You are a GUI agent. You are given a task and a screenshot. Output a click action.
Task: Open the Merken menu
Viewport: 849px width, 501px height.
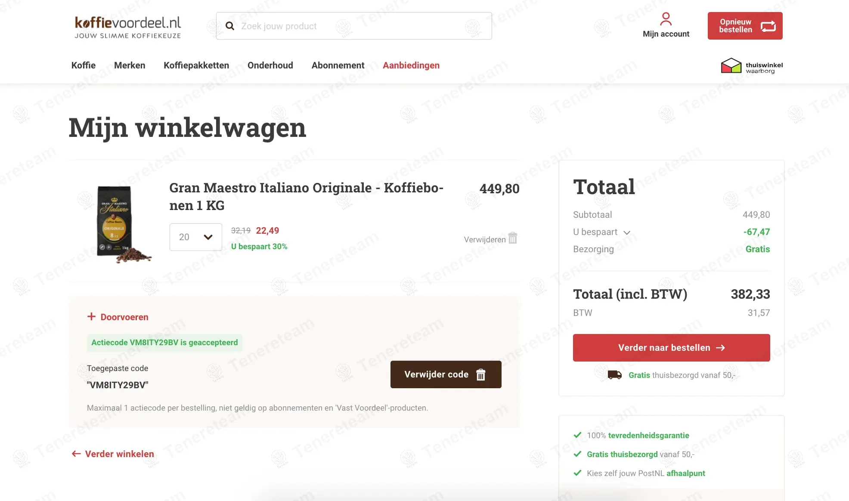tap(130, 65)
